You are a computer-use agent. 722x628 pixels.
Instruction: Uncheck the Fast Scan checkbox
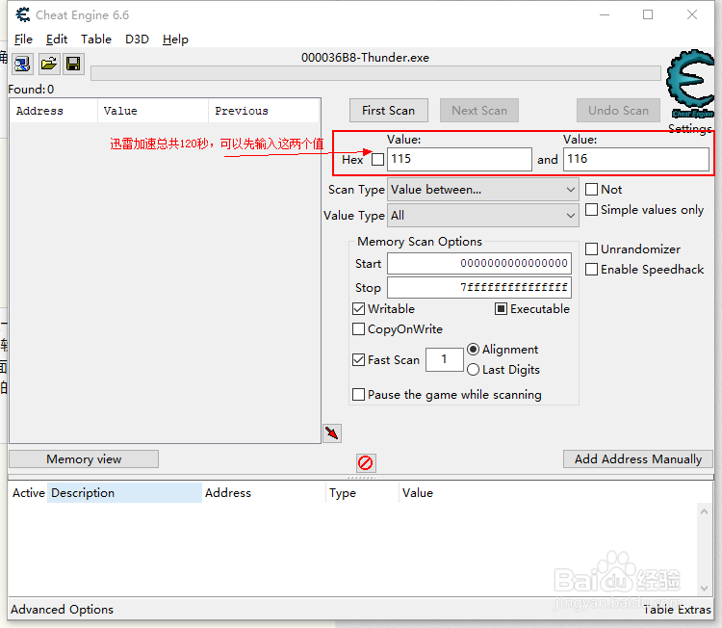(358, 359)
